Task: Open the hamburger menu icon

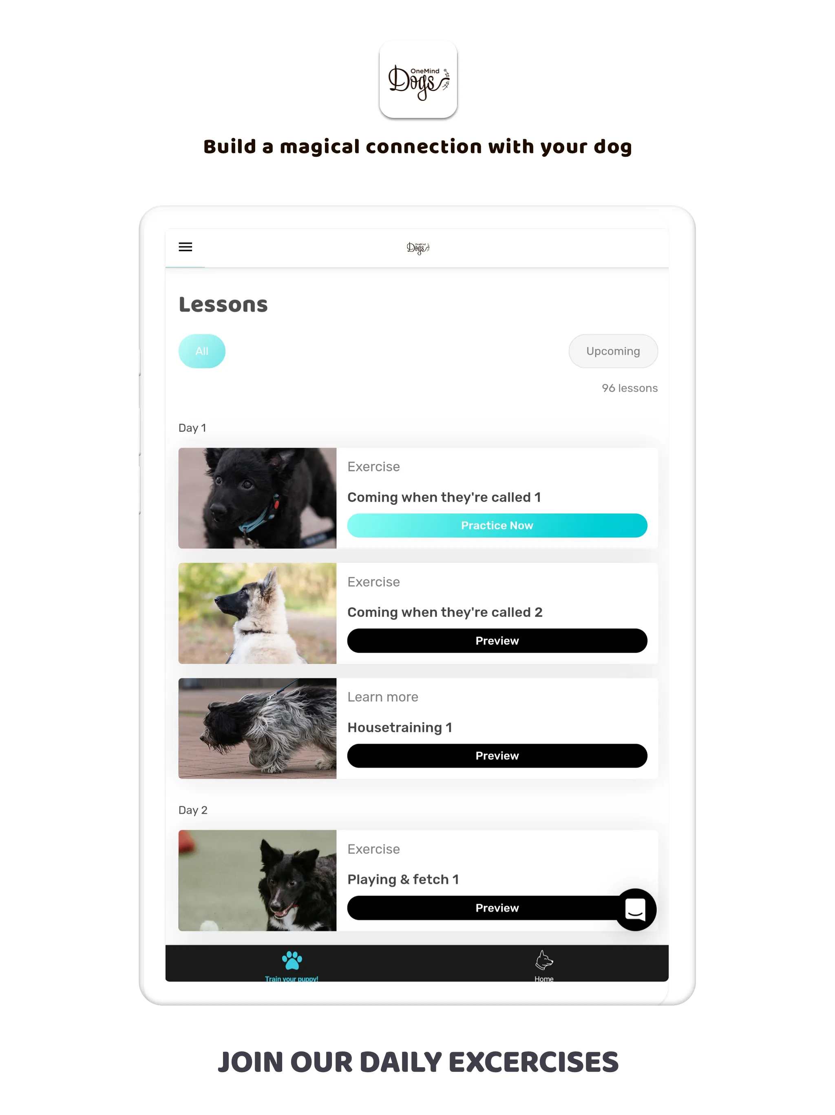Action: point(186,247)
